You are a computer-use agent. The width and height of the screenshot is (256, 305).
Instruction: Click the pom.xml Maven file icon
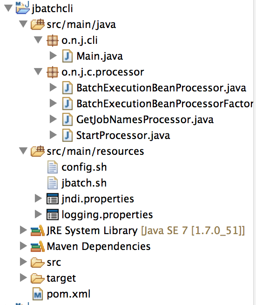tap(37, 294)
